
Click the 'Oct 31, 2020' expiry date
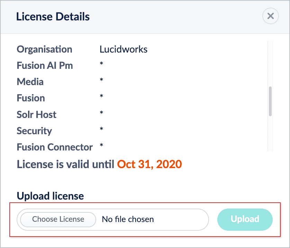click(149, 164)
